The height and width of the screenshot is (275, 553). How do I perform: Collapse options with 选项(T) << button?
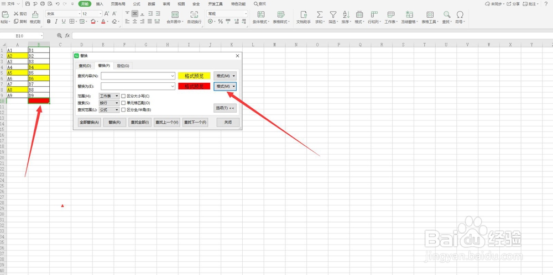(x=225, y=108)
